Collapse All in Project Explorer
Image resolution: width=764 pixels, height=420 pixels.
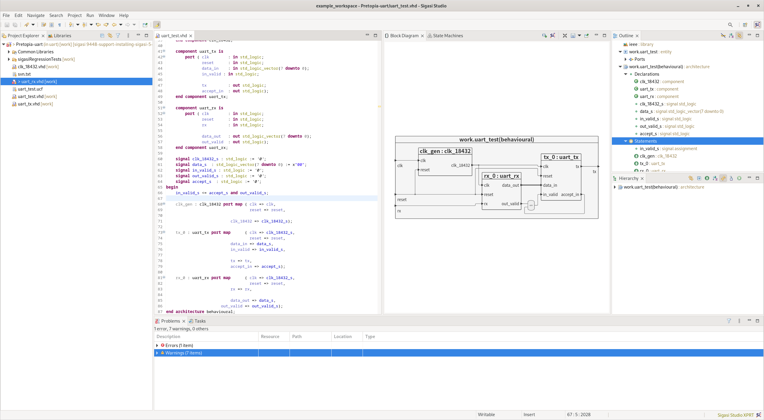click(x=102, y=36)
